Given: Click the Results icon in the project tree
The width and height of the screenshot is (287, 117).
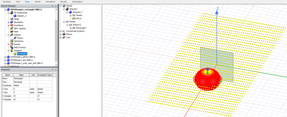Looking at the screenshot, I should point(12,44).
